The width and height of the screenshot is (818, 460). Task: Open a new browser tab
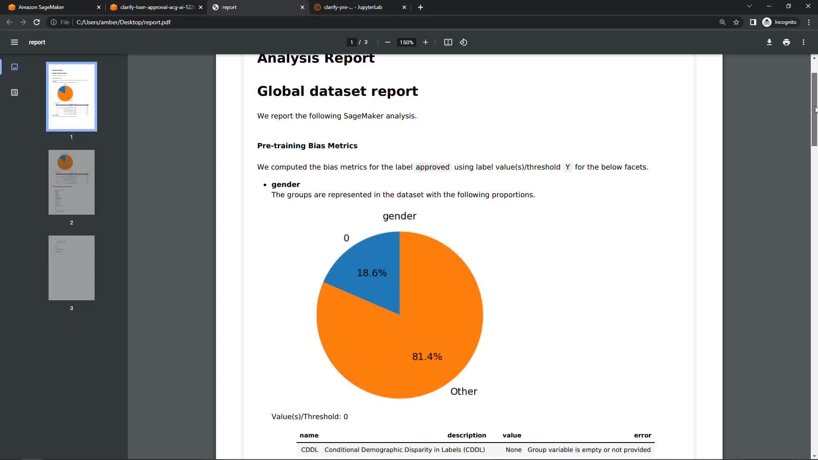tap(420, 7)
